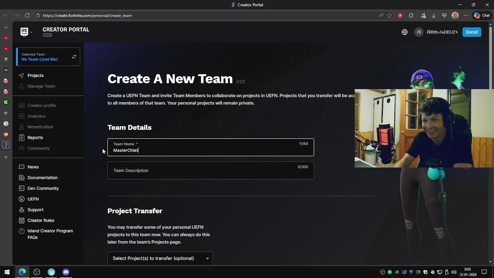Click the Team Description field
This screenshot has width=494, height=278.
(x=211, y=170)
